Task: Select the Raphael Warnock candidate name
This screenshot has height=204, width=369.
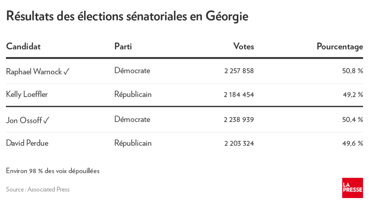Action: [34, 71]
